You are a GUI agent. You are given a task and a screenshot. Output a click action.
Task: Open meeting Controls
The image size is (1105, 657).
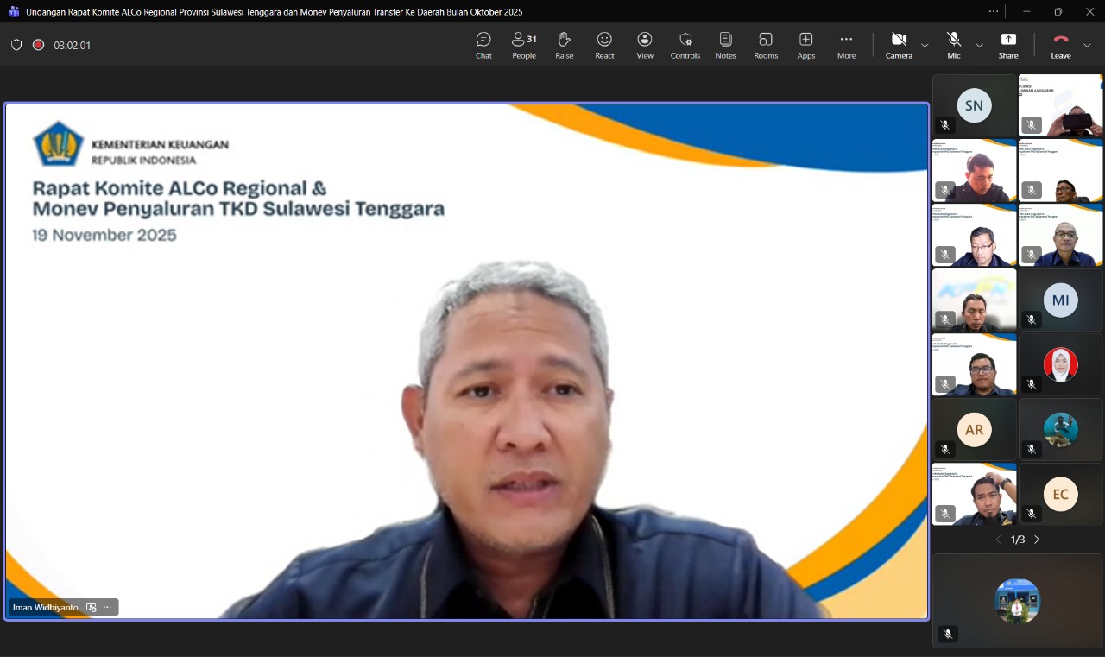click(685, 45)
